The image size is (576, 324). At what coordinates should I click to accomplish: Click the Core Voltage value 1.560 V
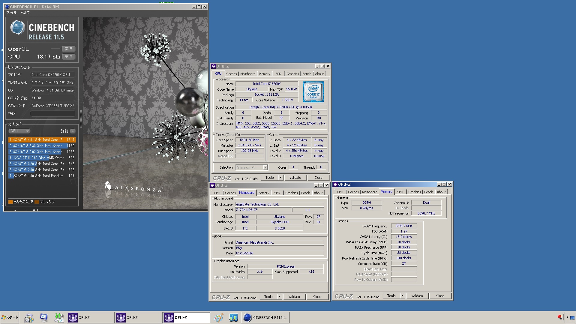pyautogui.click(x=287, y=100)
